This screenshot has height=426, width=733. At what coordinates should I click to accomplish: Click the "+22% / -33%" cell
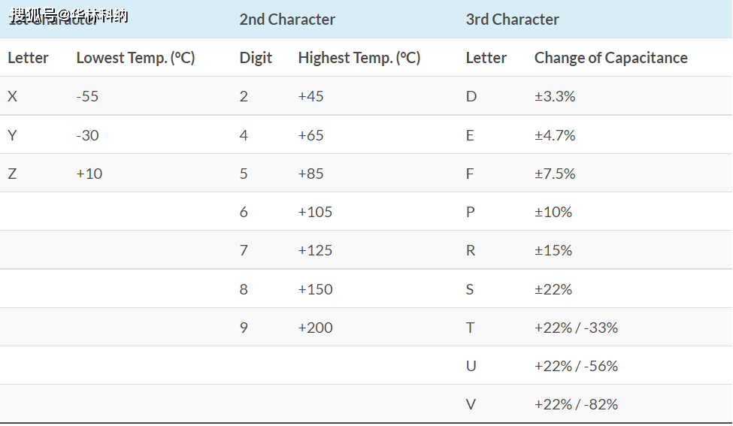576,328
